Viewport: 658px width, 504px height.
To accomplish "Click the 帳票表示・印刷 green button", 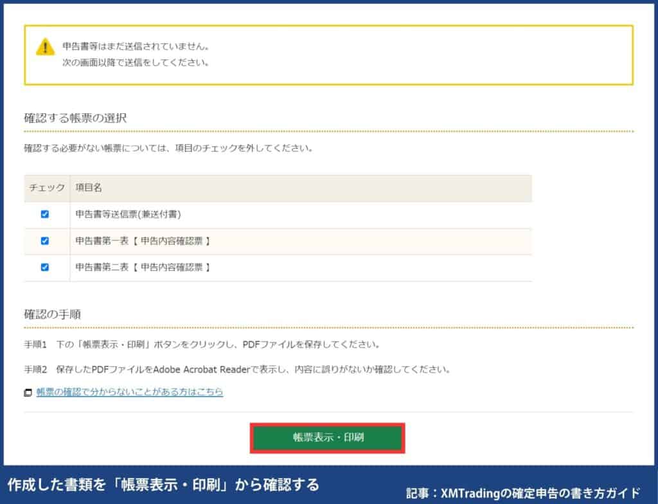I will point(327,438).
